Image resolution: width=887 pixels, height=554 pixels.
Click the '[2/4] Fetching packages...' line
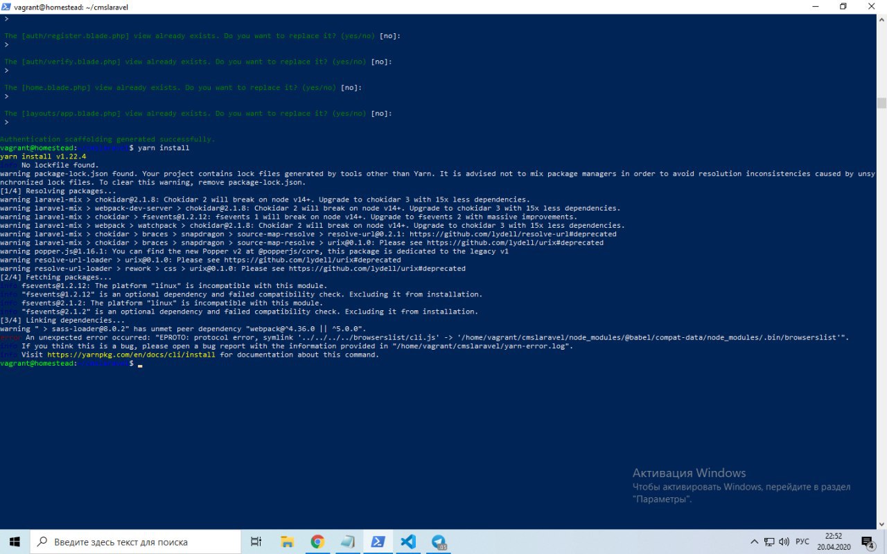pos(56,277)
